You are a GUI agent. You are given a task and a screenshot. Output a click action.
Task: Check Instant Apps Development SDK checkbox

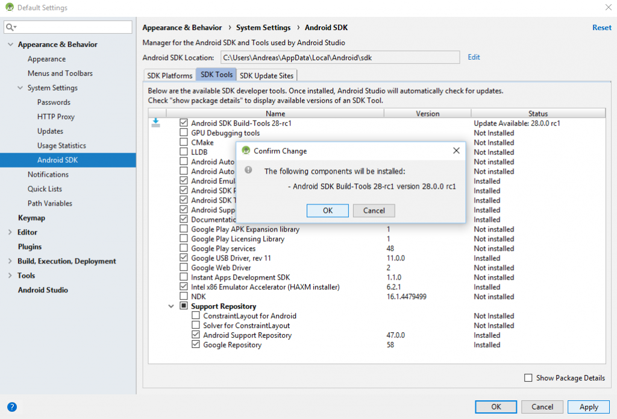pos(184,277)
